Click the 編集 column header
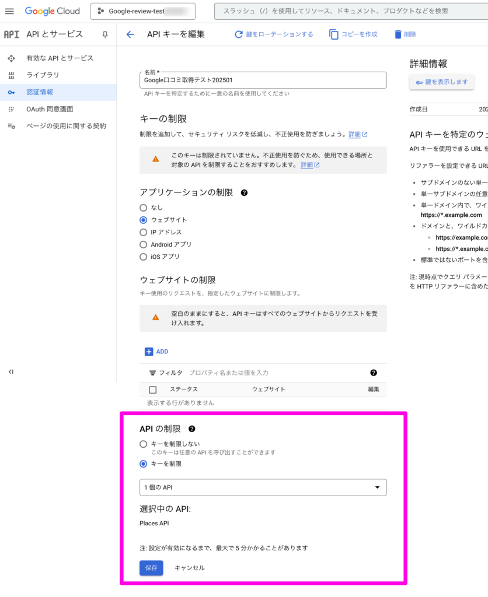 click(374, 389)
